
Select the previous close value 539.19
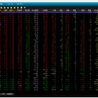36,84
